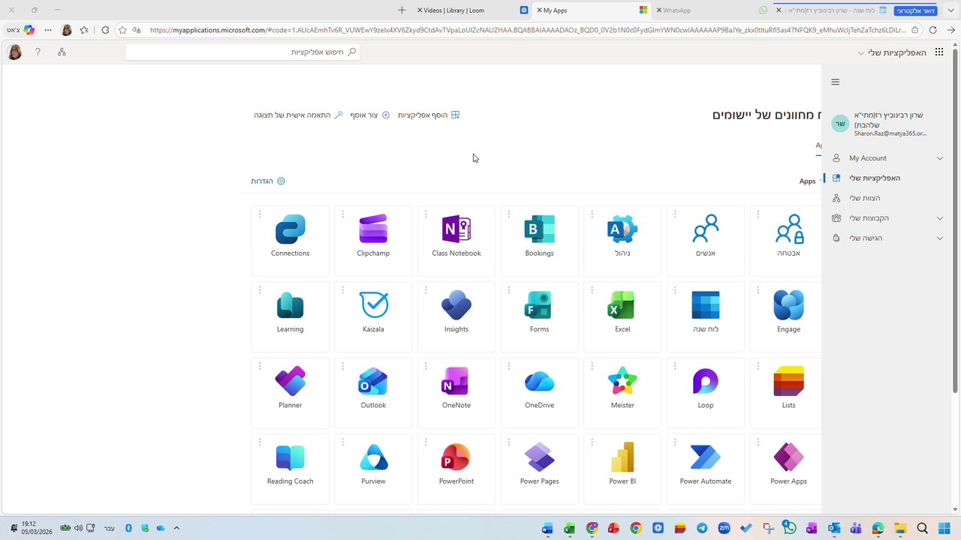
Task: Launch Outlook from the apps grid
Action: [373, 393]
